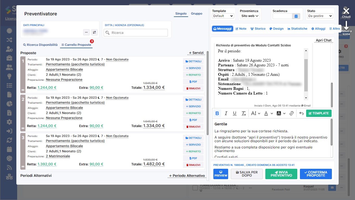Image resolution: width=355 pixels, height=200 pixels.
Task: Click RIMUOVI for proposal 1
Action: [193, 89]
